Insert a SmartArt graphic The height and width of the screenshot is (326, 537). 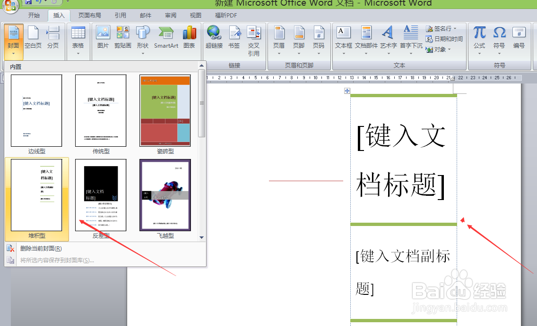coord(166,38)
